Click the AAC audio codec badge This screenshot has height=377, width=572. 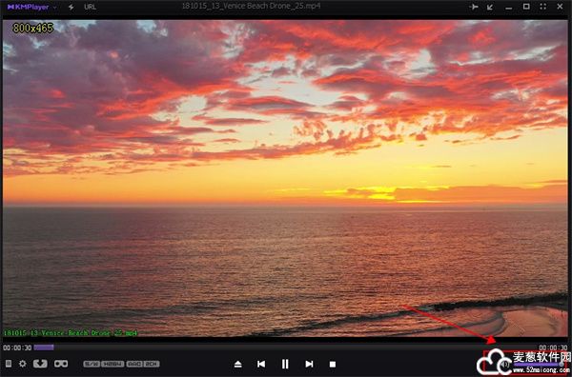point(134,364)
